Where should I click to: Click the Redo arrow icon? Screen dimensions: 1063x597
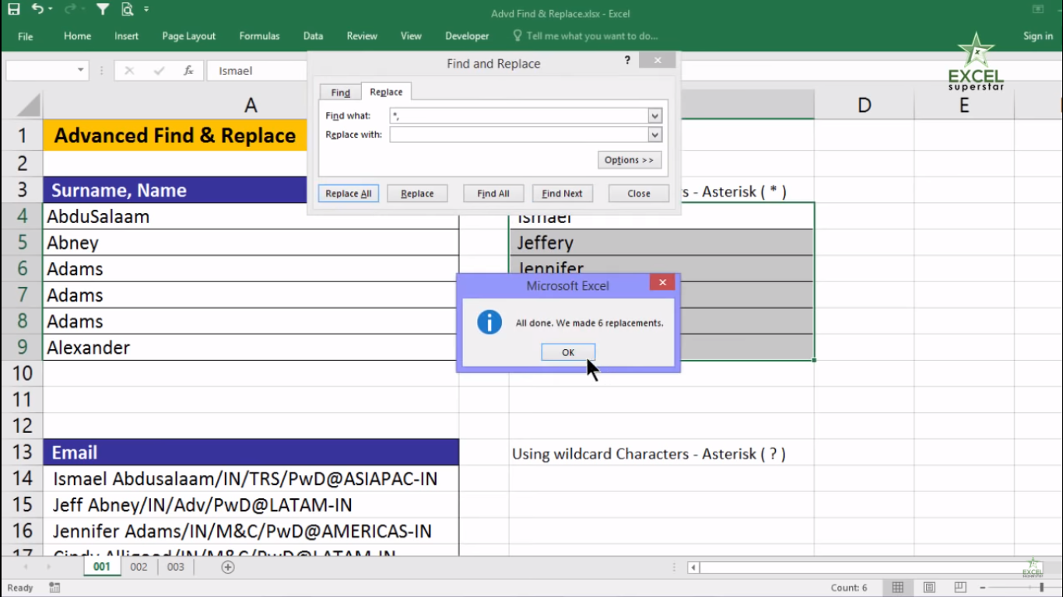click(x=70, y=9)
